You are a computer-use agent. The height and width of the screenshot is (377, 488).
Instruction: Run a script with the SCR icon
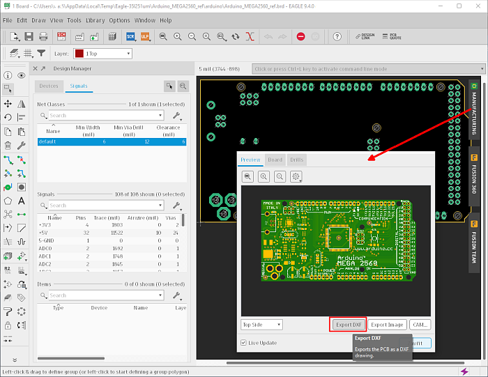coord(130,36)
